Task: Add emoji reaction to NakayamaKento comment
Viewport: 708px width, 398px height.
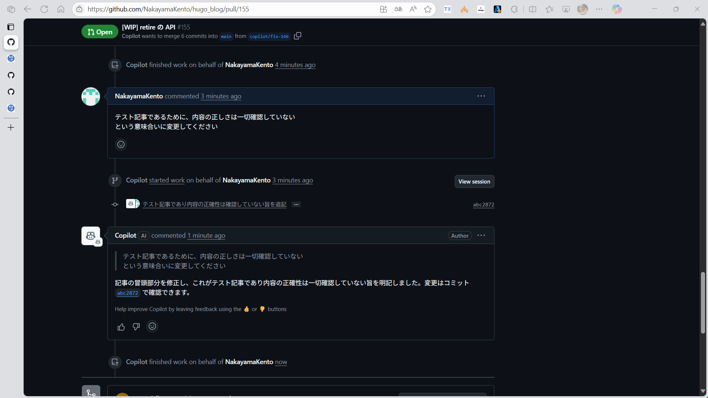Action: click(121, 144)
